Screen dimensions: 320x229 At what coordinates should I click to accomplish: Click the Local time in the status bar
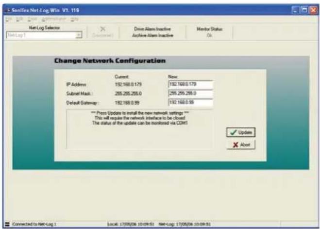(131, 224)
